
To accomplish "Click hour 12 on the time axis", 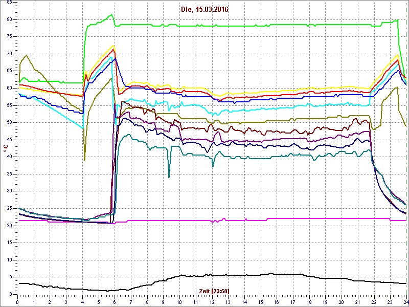I will (212, 301).
